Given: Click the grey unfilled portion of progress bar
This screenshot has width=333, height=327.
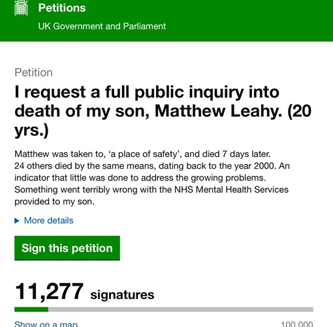Looking at the screenshot, I should (x=181, y=309).
